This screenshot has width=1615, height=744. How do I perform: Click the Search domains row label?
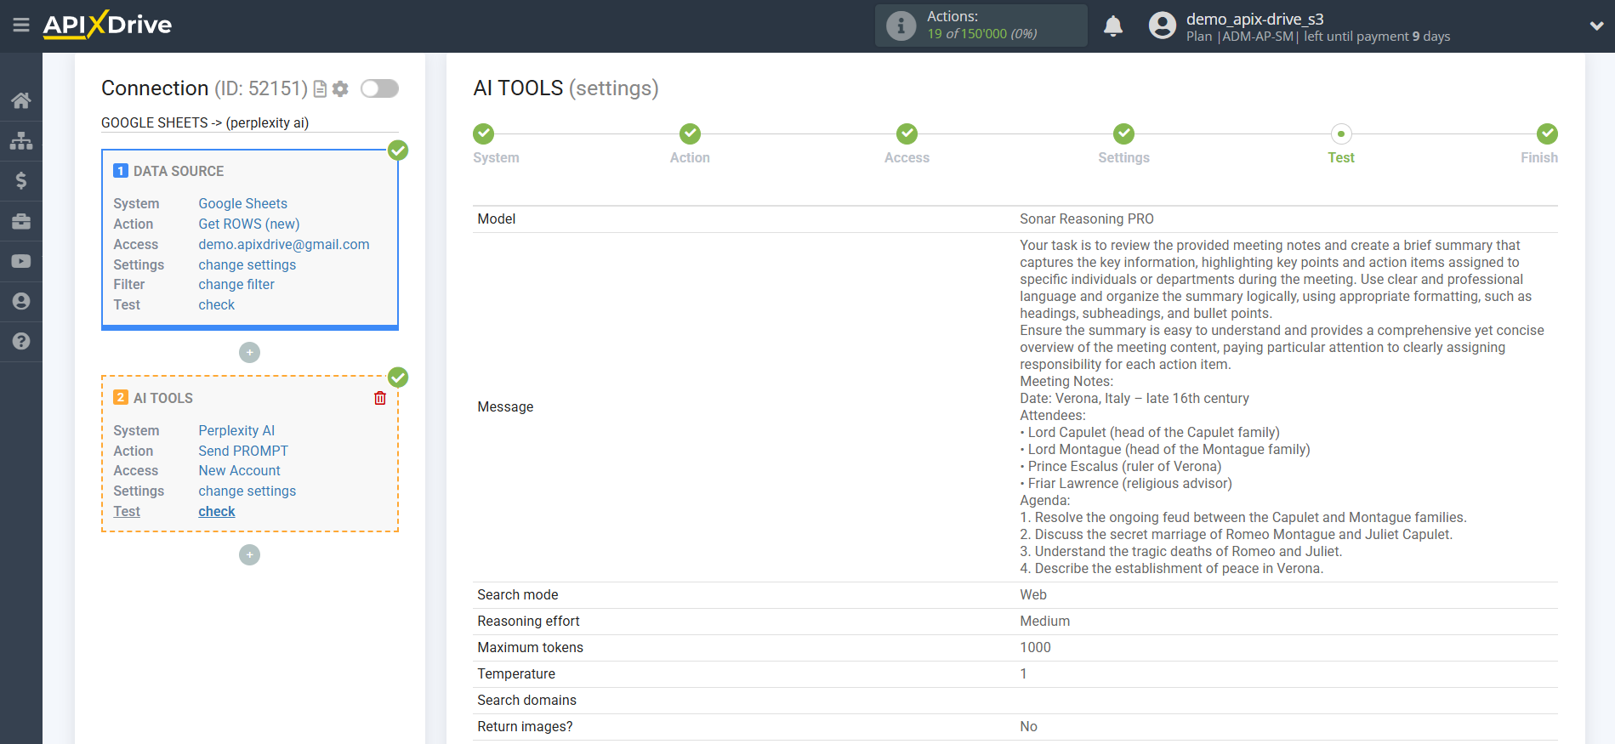click(x=526, y=700)
